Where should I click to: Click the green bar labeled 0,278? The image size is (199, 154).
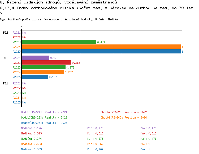(x=44, y=67)
